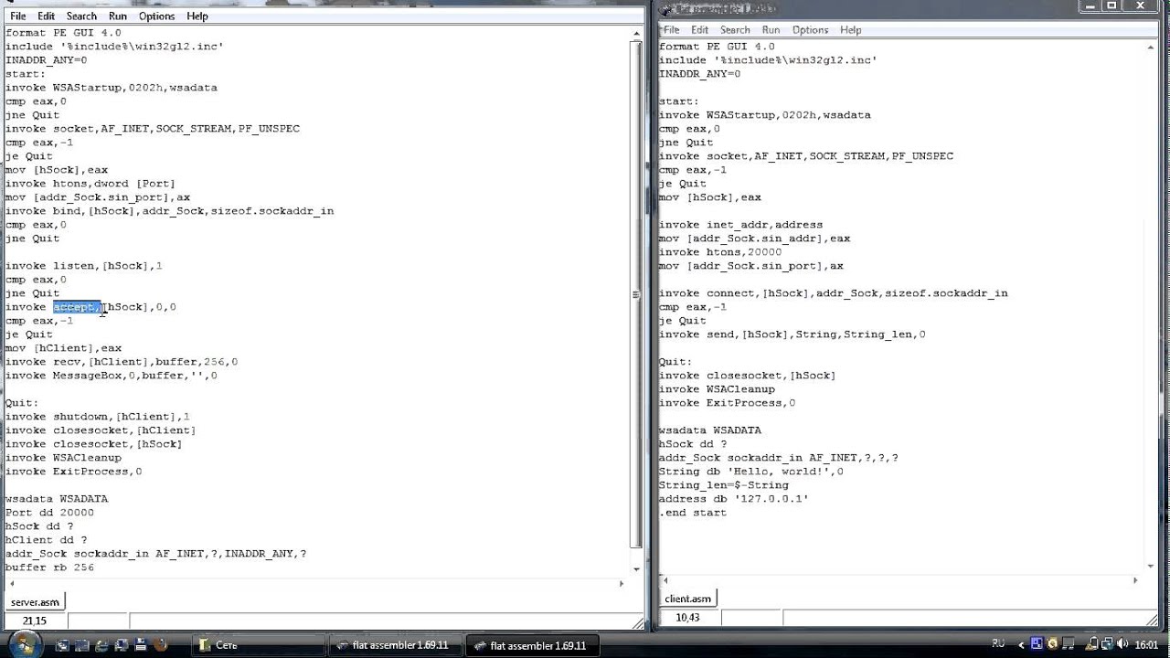Switch to second flat assembler taskbar button
The image size is (1170, 658).
coord(533,645)
